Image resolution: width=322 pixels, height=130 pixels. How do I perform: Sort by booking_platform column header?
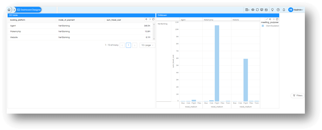pyautogui.click(x=18, y=20)
